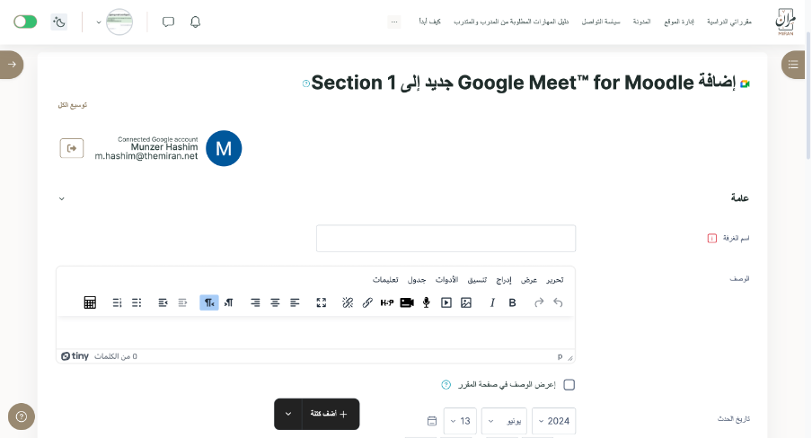Click the room name input field

(446, 239)
